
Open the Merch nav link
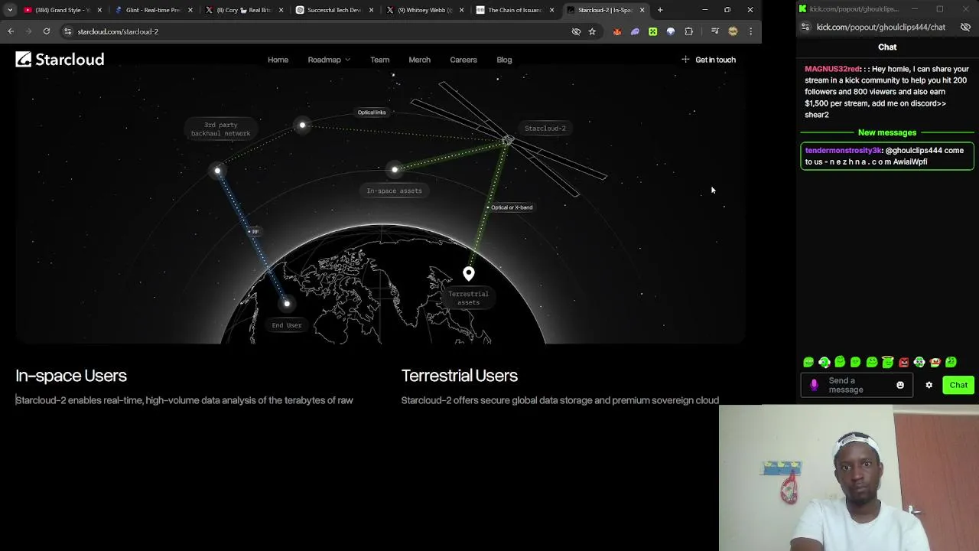[x=419, y=60]
